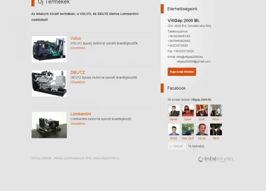Open Dániel's Facebook profile picture
Image resolution: width=266 pixels, height=191 pixels.
point(173,110)
